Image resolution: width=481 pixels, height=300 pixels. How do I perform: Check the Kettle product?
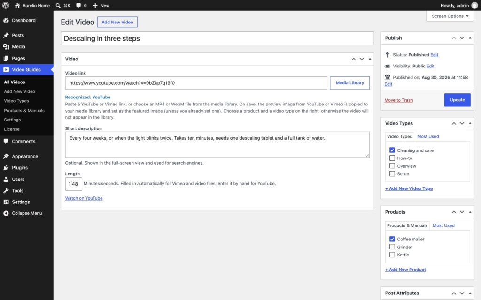pyautogui.click(x=392, y=255)
